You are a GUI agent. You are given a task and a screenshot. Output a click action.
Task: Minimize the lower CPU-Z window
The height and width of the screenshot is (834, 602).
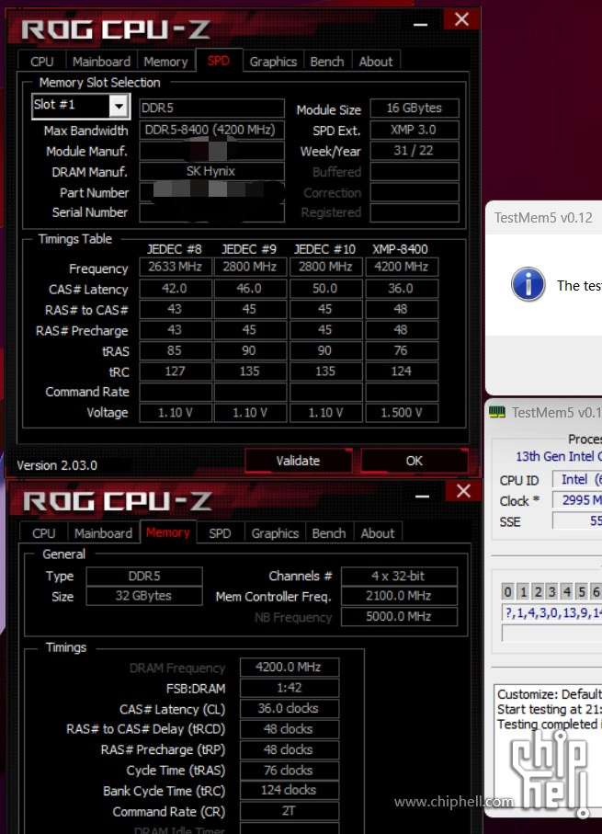[422, 495]
